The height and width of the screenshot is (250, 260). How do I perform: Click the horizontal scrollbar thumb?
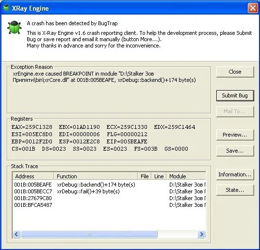(89, 234)
